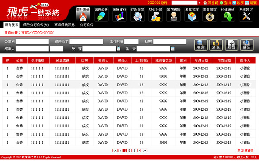The width and height of the screenshot is (259, 161).
Task: Open 保險資料 chart icon
Action: [119, 14]
